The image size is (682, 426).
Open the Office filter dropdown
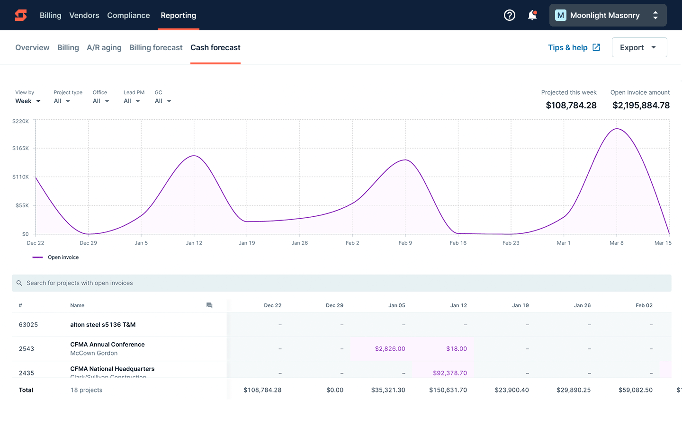(x=100, y=101)
